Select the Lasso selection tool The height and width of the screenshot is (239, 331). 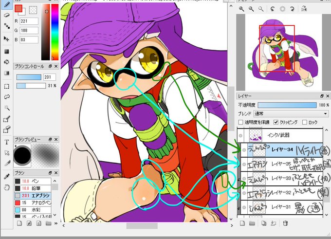pos(6,97)
